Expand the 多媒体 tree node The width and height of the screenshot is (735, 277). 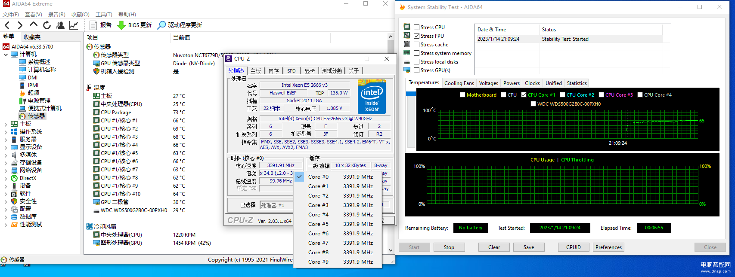[6, 155]
